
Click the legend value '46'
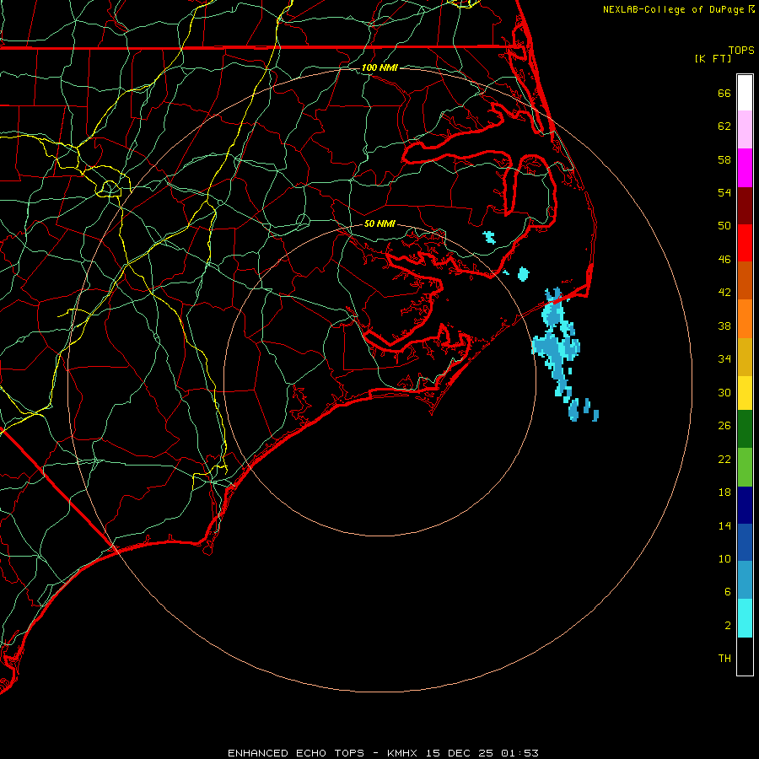[x=724, y=260]
